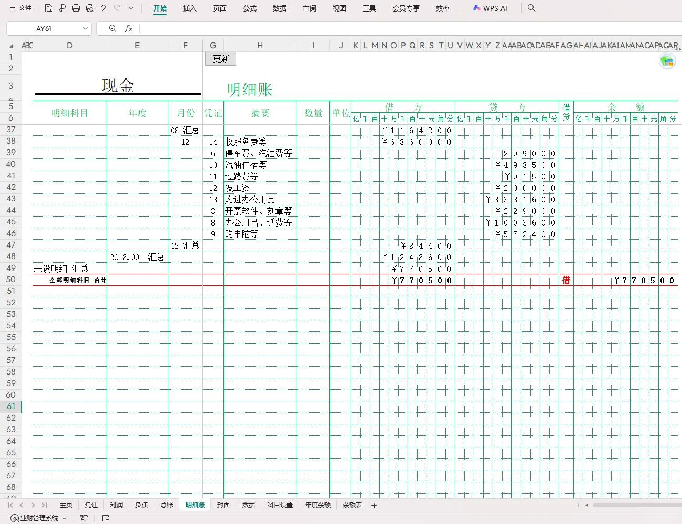Click the 收服务费等 summary cell
Image resolution: width=682 pixels, height=524 pixels.
260,142
